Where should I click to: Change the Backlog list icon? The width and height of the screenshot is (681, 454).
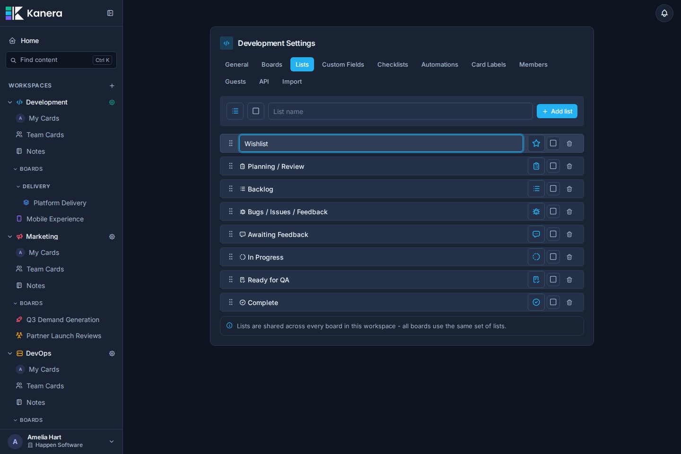(x=536, y=189)
